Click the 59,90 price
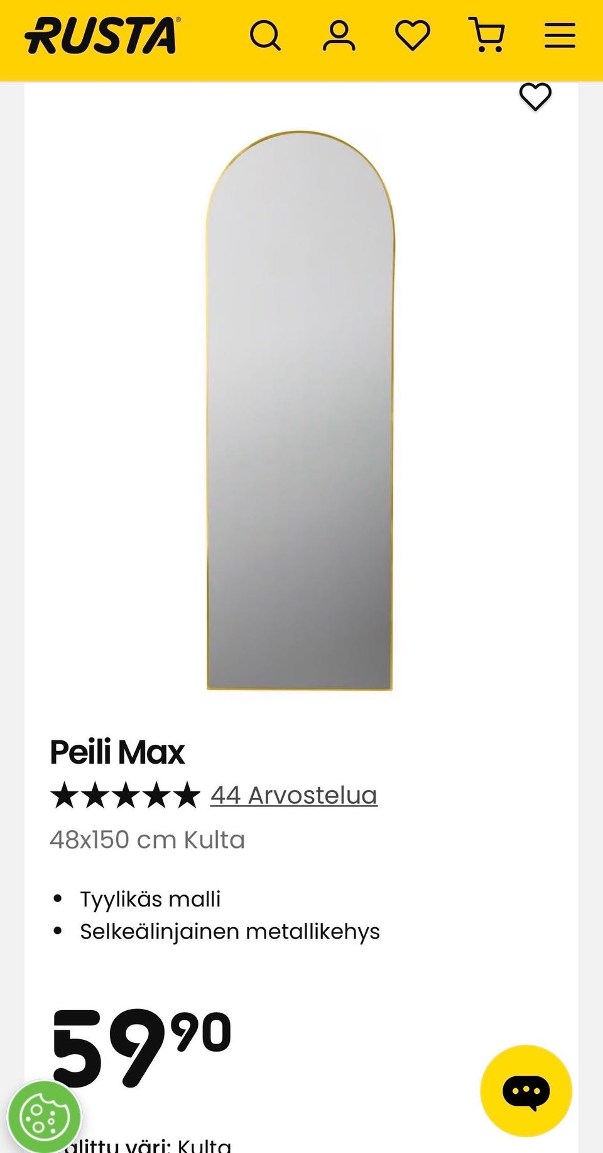The image size is (603, 1153). click(x=141, y=1047)
